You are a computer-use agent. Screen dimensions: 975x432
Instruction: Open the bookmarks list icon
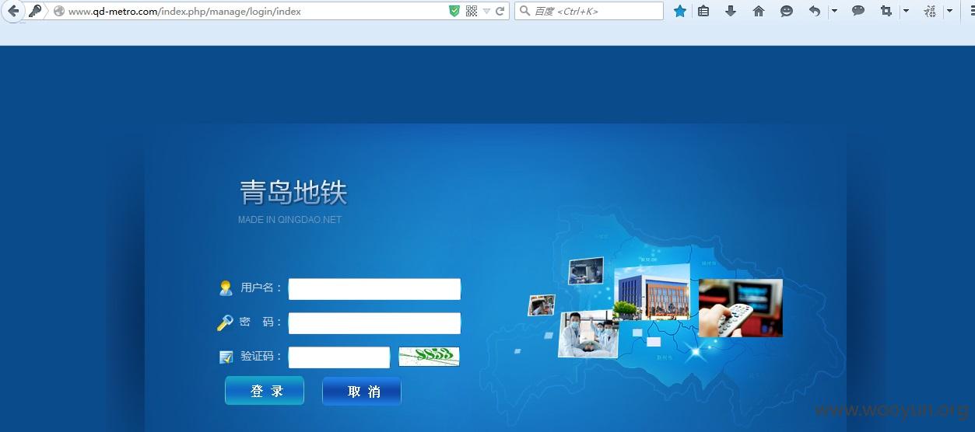tap(703, 11)
